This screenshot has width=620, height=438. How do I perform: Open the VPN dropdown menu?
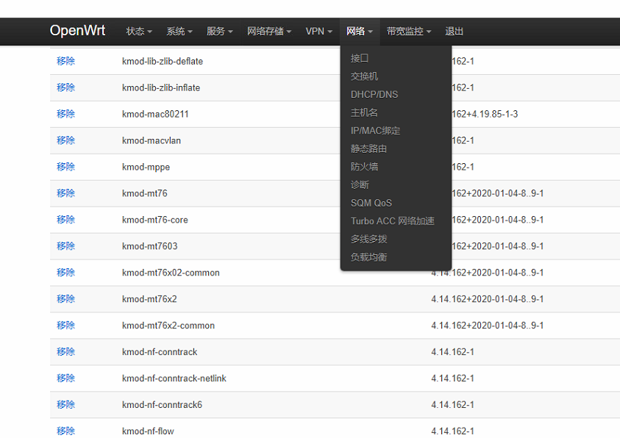pyautogui.click(x=318, y=31)
